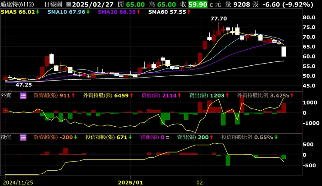This screenshot has height=186, width=322.
Task: Click the 2024/11/25 date axis label
Action: 18,183
